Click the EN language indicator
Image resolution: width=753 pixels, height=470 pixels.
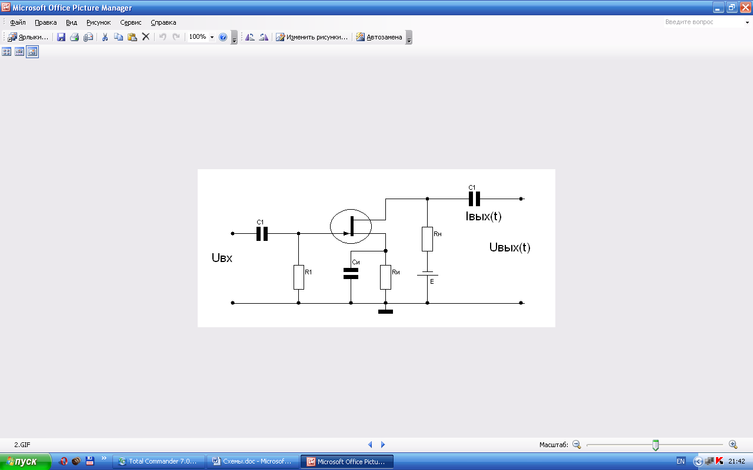[681, 461]
